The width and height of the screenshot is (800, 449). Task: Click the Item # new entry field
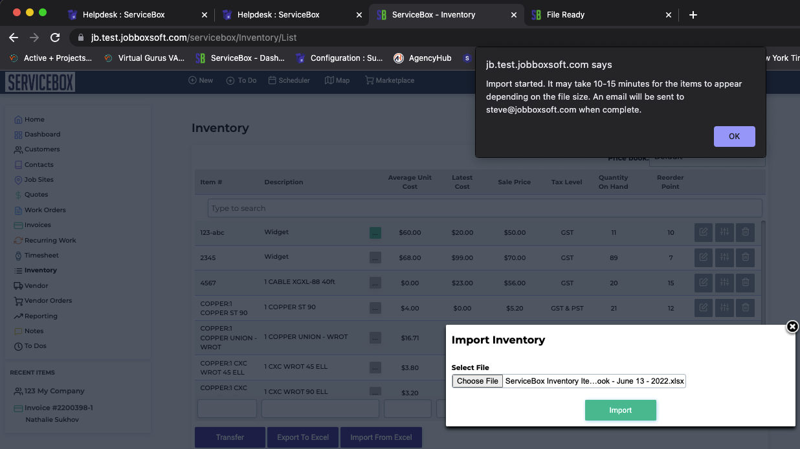[227, 409]
